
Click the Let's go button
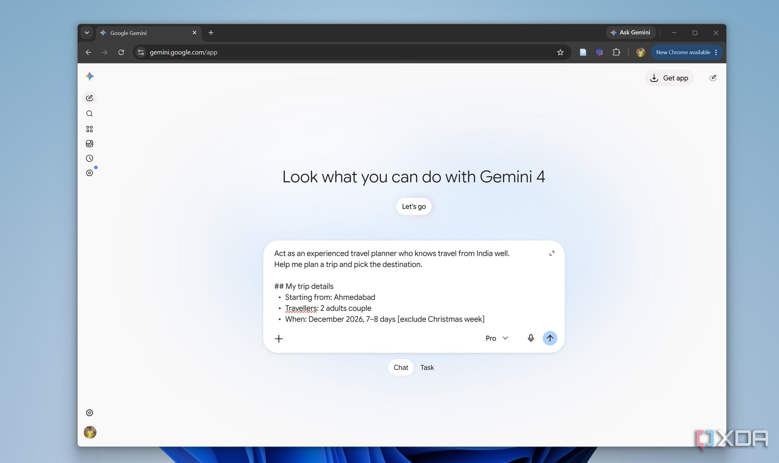pyautogui.click(x=414, y=207)
